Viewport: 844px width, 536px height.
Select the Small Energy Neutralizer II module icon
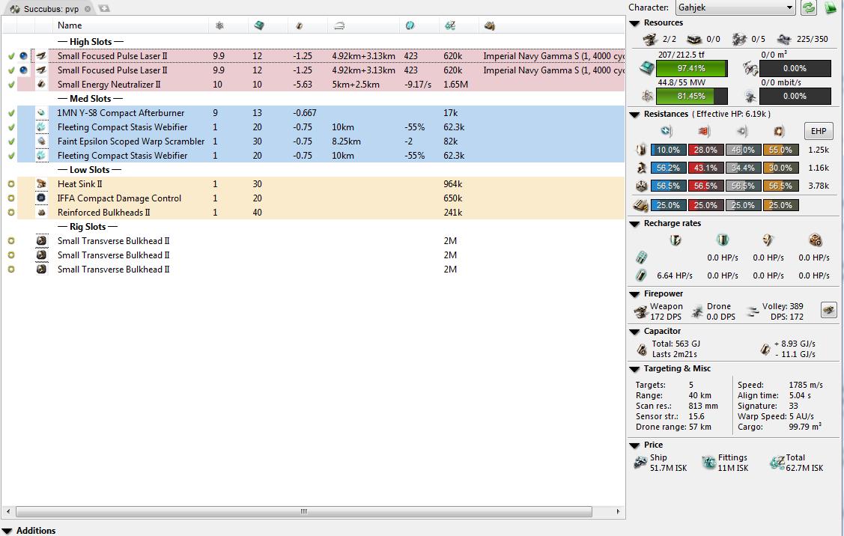[x=41, y=85]
